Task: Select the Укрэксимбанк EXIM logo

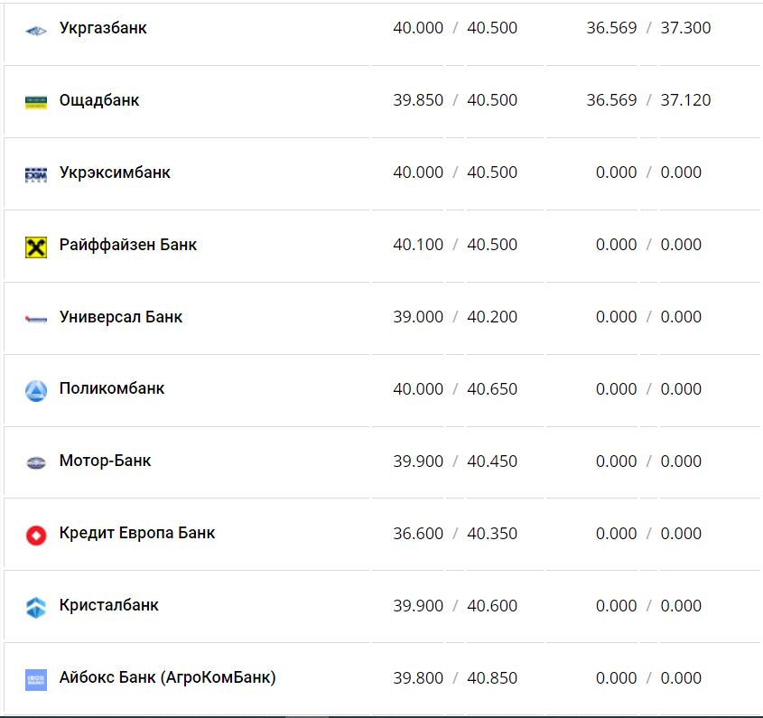Action: pos(35,174)
